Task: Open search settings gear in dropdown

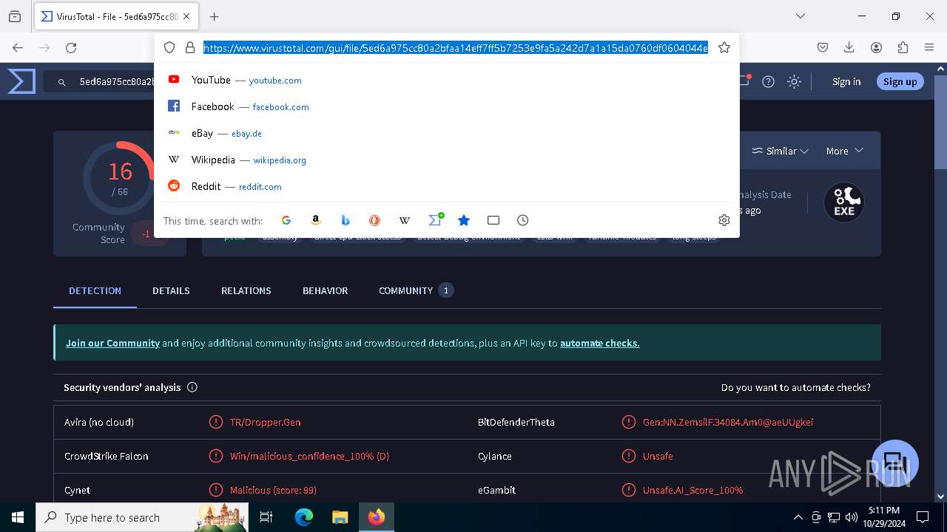Action: tap(724, 220)
